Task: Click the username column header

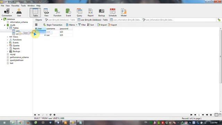Action: 52,29
